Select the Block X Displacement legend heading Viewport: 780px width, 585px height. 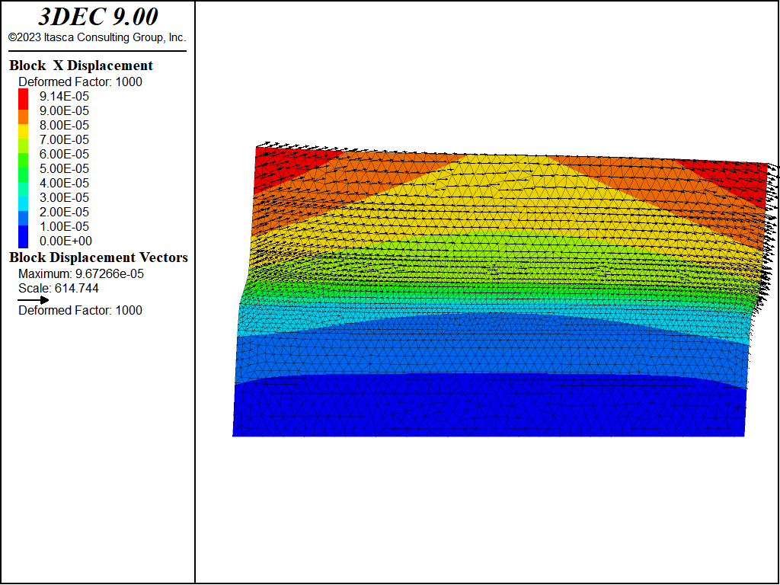pyautogui.click(x=81, y=66)
